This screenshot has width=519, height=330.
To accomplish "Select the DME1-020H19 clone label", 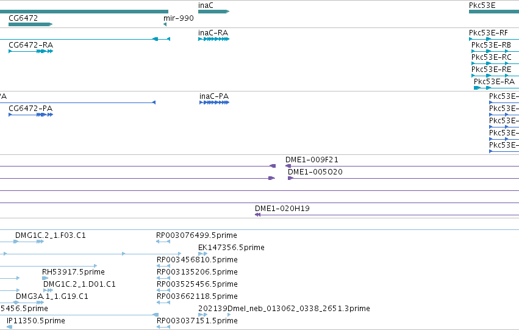I will click(x=282, y=209).
